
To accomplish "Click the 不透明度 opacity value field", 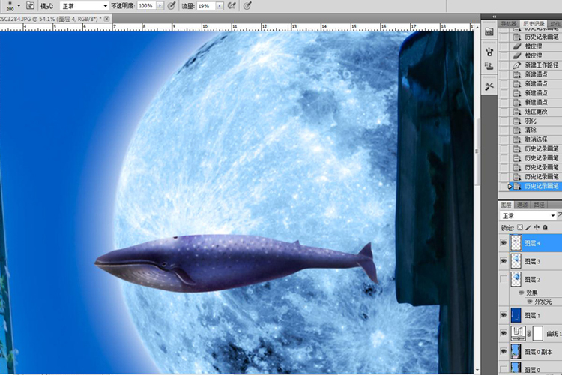I will click(x=147, y=6).
